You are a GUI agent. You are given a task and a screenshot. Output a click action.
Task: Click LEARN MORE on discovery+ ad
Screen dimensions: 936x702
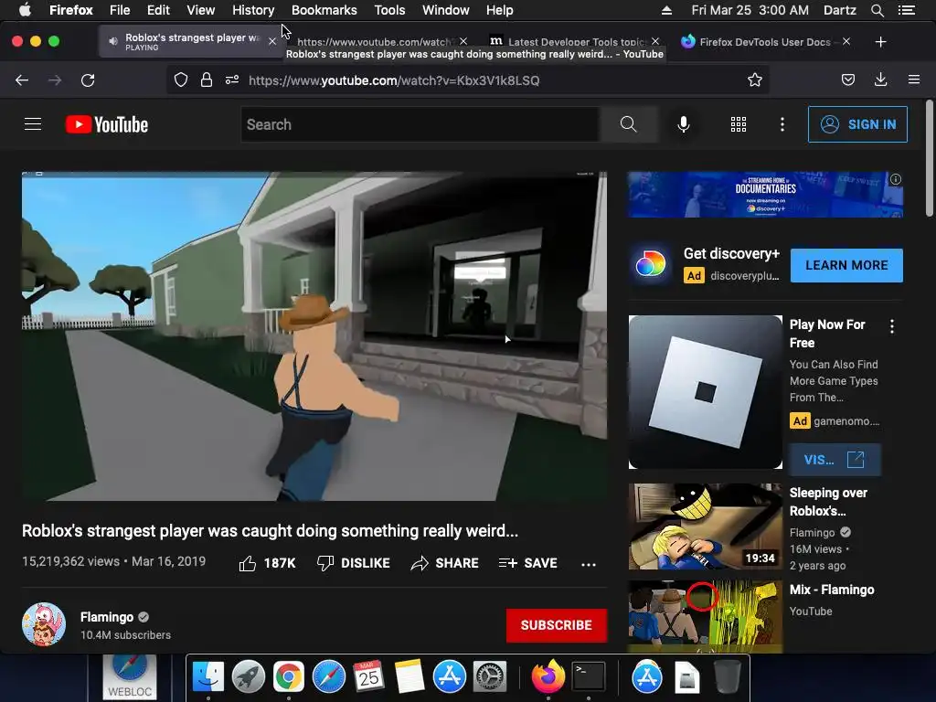(x=846, y=265)
